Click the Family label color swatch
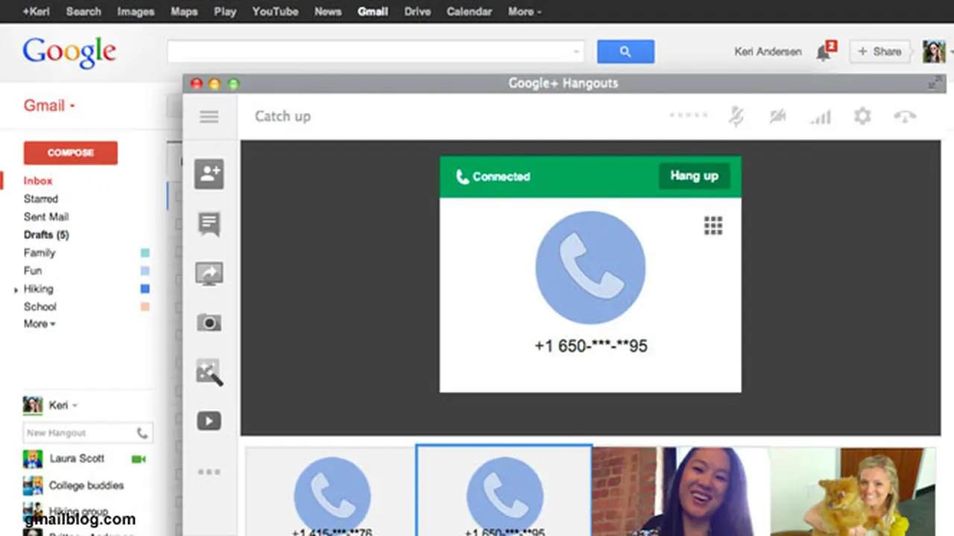Viewport: 954px width, 536px height. coord(145,253)
